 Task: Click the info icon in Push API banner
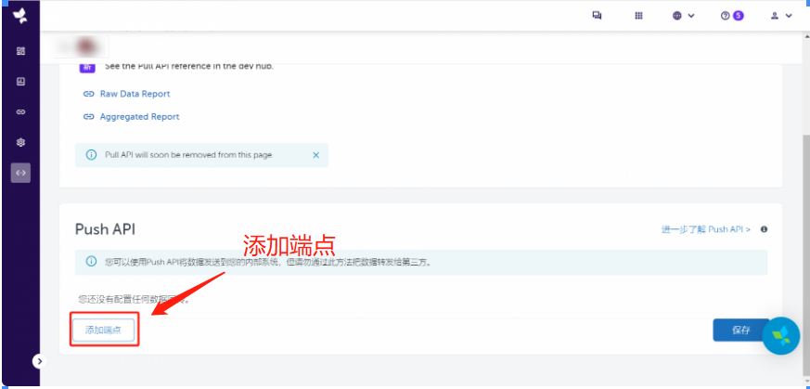91,262
